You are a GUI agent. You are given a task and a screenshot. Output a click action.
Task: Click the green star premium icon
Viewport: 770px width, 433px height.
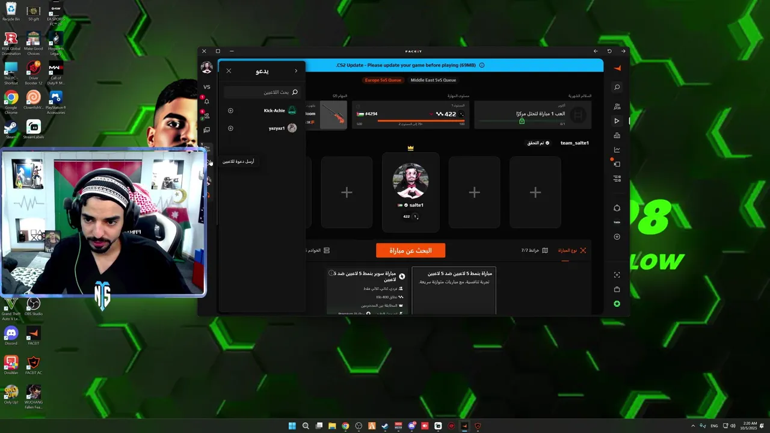(x=617, y=304)
